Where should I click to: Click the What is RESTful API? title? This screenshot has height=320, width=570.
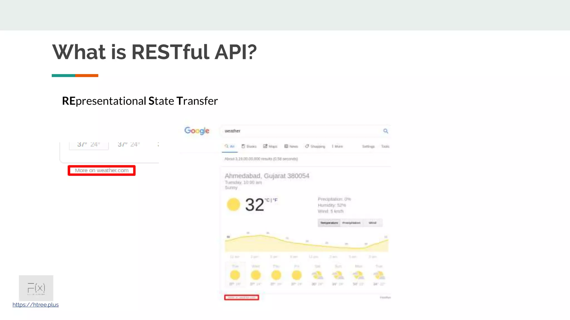(154, 52)
